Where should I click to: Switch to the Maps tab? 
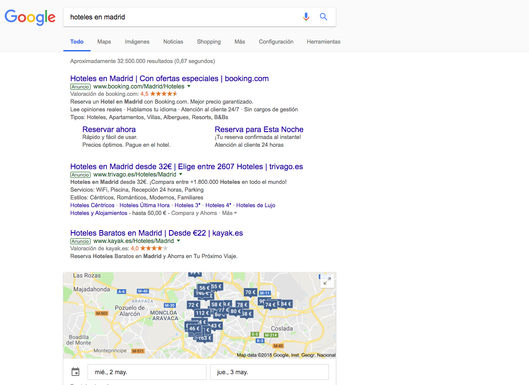pyautogui.click(x=104, y=42)
